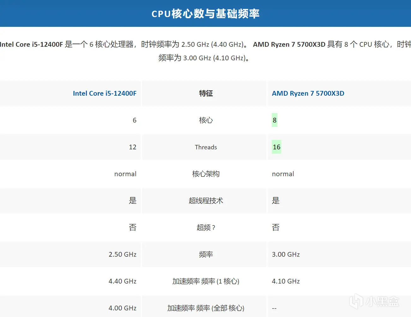Select the "超线程技术" row label
411x317 pixels.
click(x=206, y=201)
